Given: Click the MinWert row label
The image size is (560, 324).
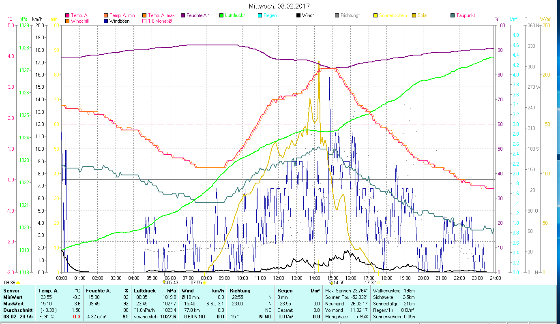Looking at the screenshot, I should pyautogui.click(x=13, y=297).
